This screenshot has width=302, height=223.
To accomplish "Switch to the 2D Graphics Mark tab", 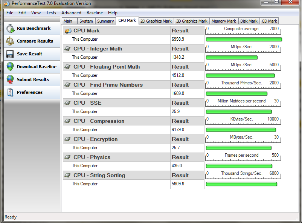I will pos(156,21).
